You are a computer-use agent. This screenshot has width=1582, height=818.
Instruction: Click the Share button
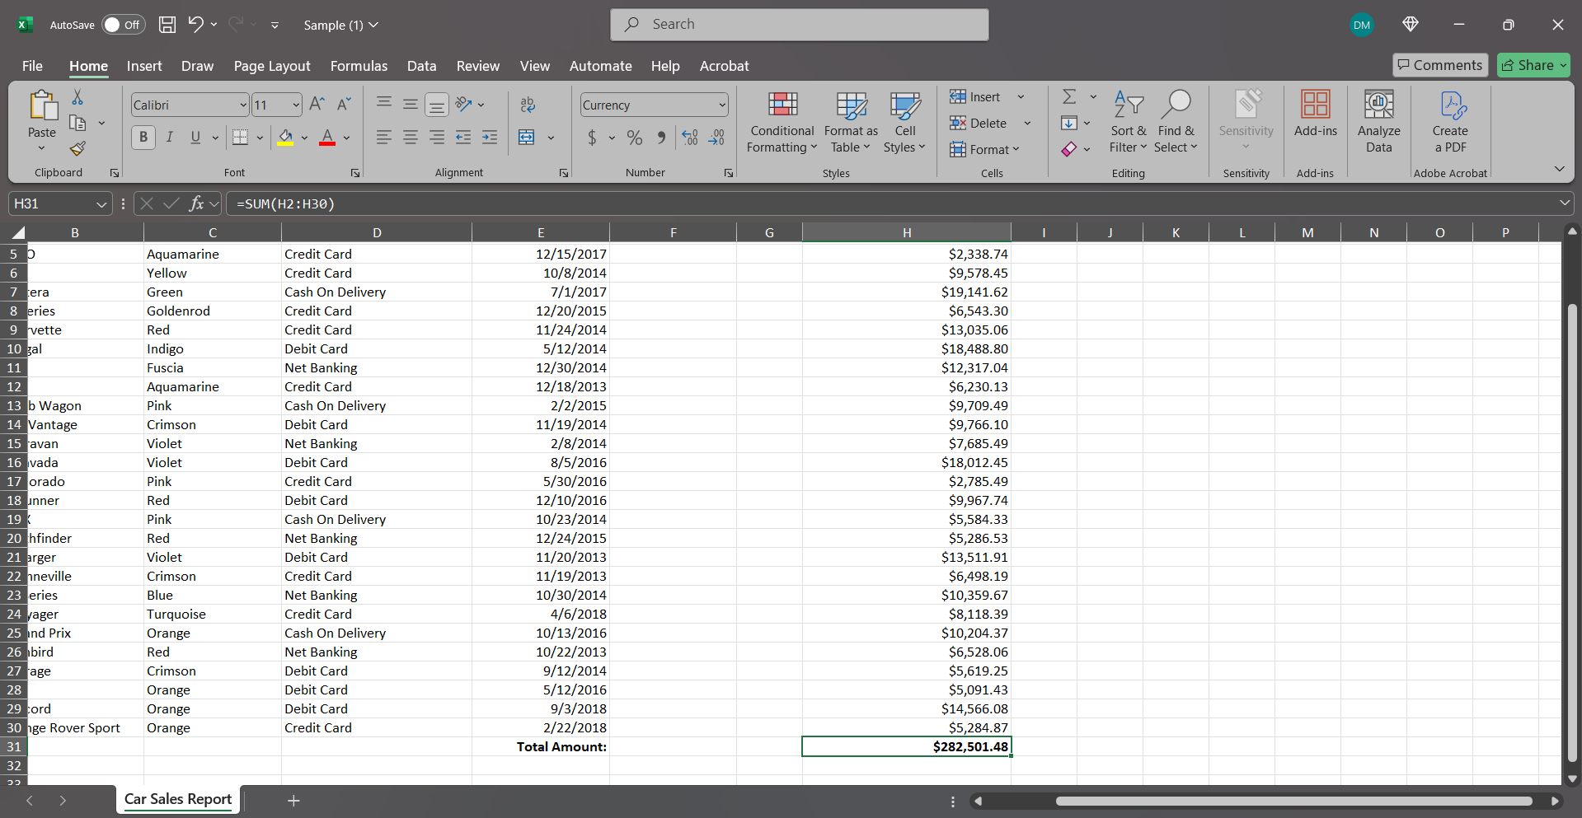click(1533, 65)
